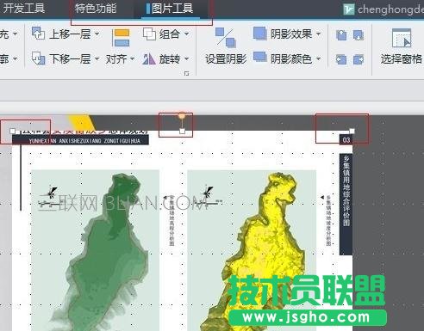The width and height of the screenshot is (424, 331).
Task: Expand the 阴影效果 dropdown arrow
Action: (319, 34)
